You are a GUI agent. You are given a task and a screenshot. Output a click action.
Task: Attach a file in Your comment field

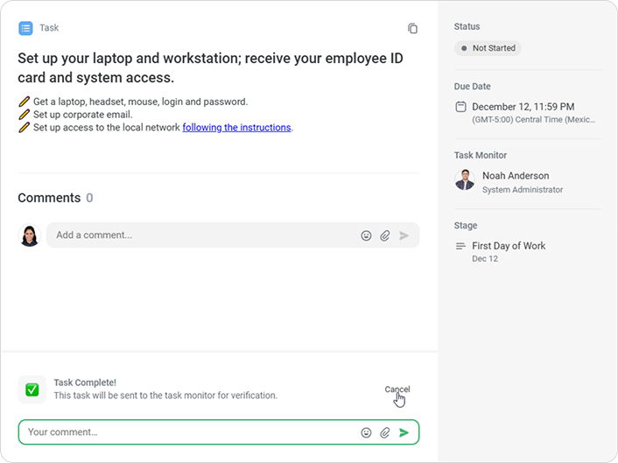[385, 432]
